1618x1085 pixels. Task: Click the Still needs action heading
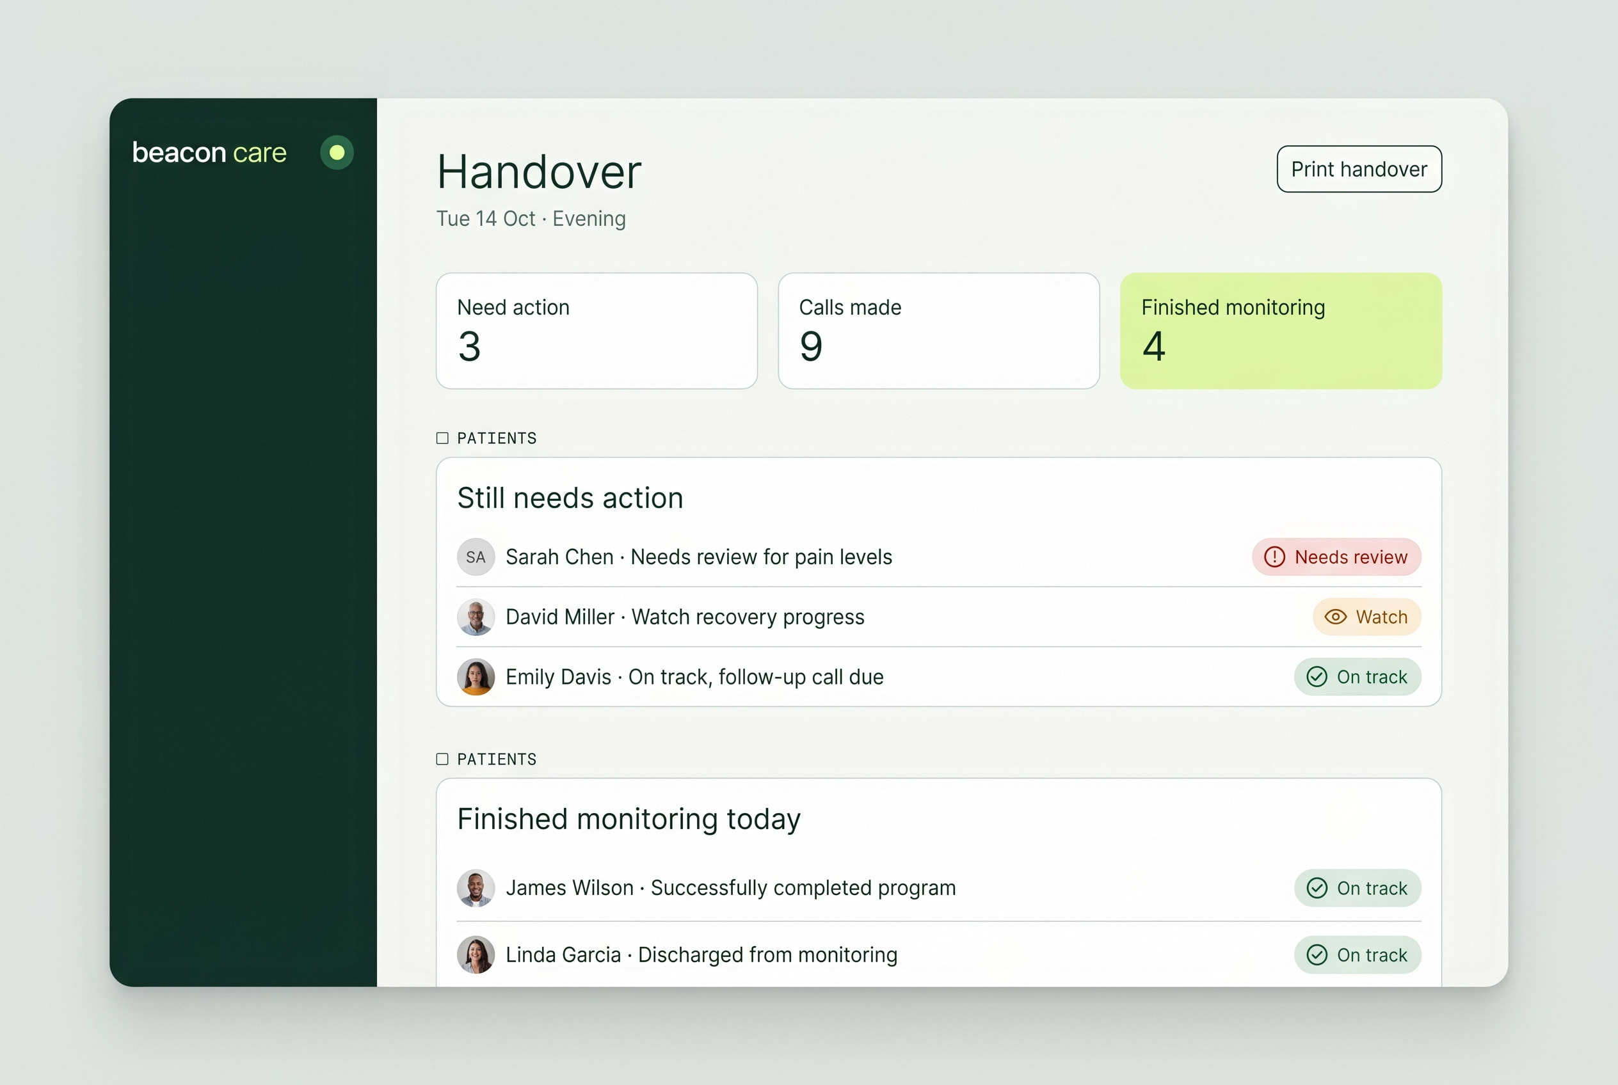click(x=570, y=498)
